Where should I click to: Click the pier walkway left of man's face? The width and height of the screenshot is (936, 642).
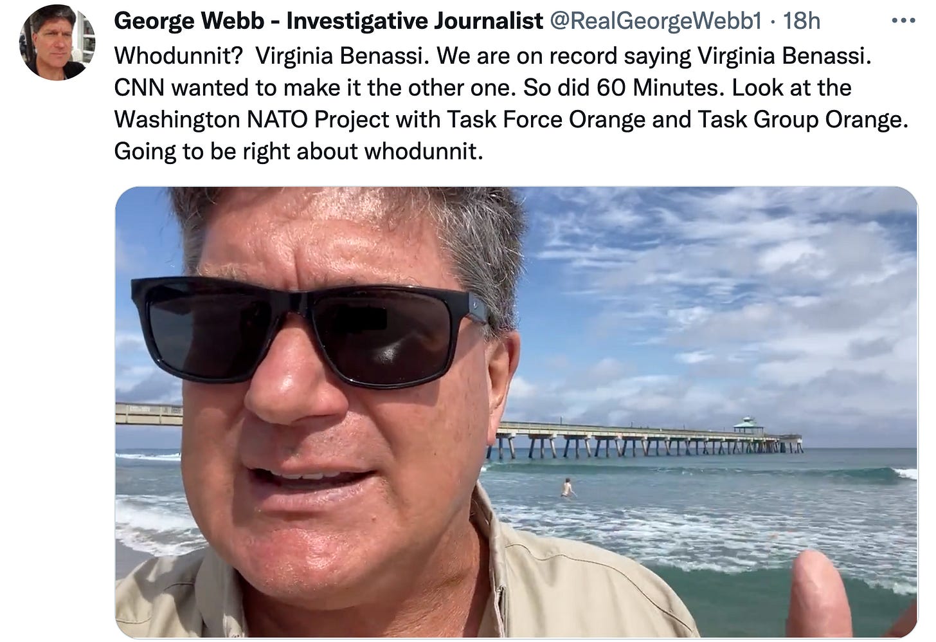(148, 414)
